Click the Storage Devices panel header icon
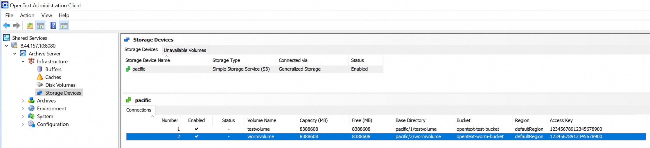Viewport: 650px width, 148px height. (x=127, y=40)
